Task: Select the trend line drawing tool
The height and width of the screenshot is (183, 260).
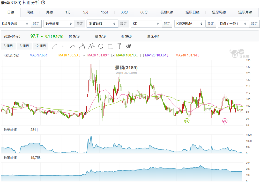Action: coord(54,46)
